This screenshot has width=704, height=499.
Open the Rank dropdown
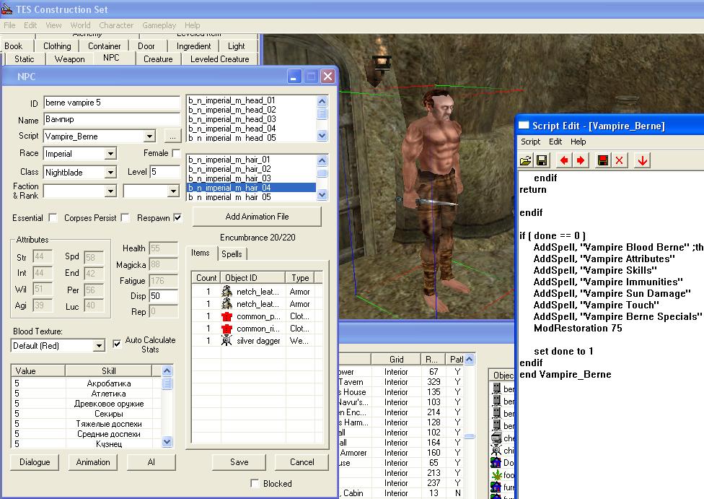tap(173, 191)
